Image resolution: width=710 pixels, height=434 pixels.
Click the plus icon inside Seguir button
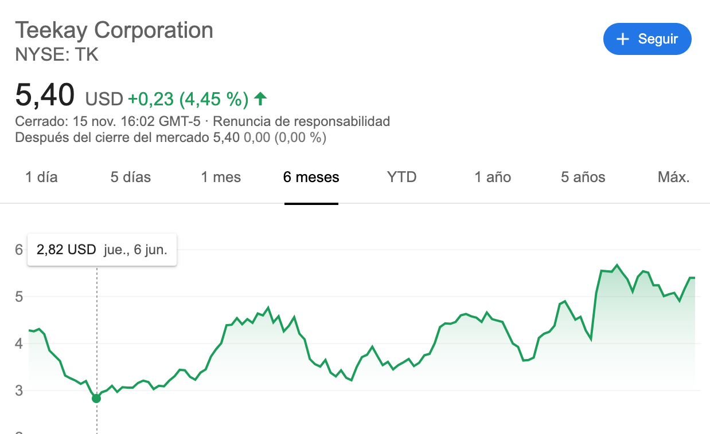click(622, 39)
